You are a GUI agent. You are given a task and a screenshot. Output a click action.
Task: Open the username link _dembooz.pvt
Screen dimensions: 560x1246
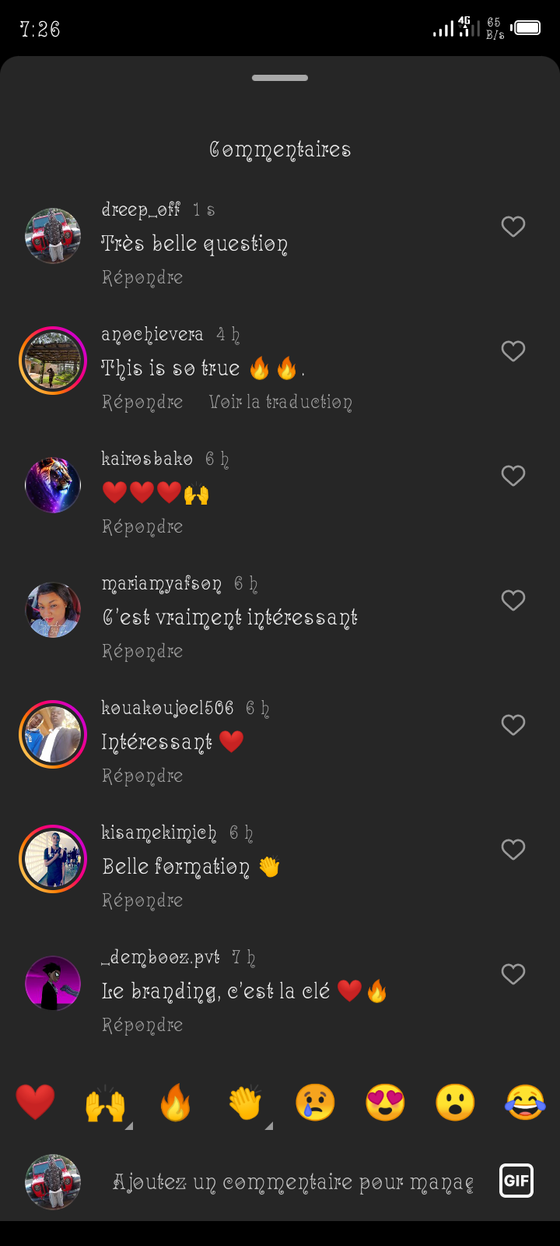[161, 957]
